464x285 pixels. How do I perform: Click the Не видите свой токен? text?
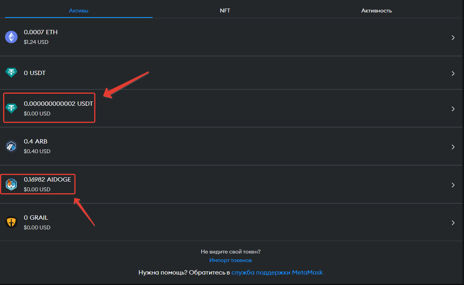click(230, 252)
